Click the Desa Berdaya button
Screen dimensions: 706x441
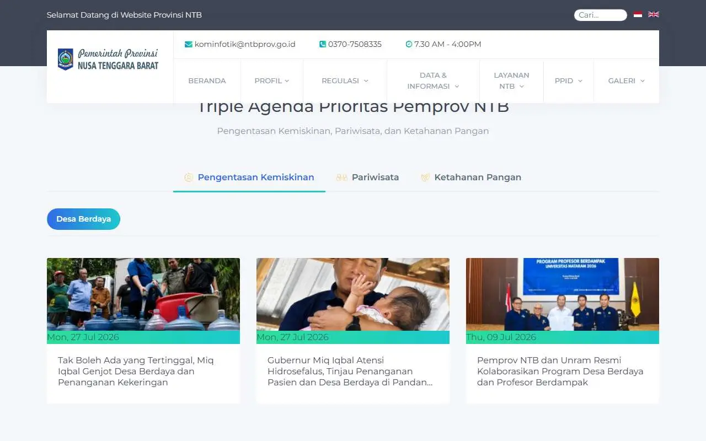(x=83, y=219)
